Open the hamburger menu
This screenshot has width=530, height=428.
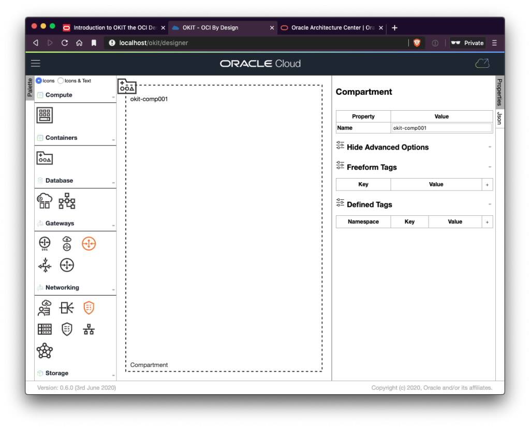pos(35,63)
